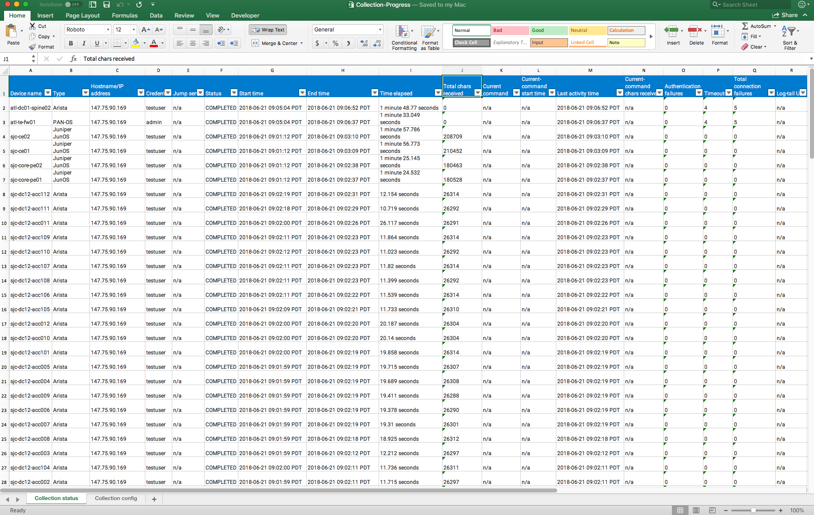Open Conditional Formatting options
The image size is (814, 515).
point(403,38)
